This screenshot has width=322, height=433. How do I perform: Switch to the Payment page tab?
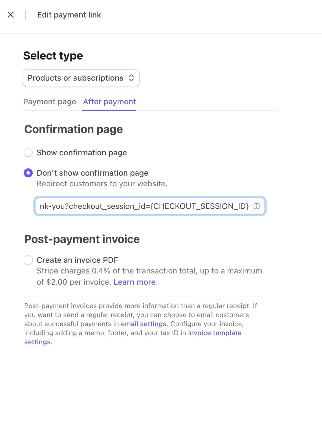pyautogui.click(x=50, y=102)
